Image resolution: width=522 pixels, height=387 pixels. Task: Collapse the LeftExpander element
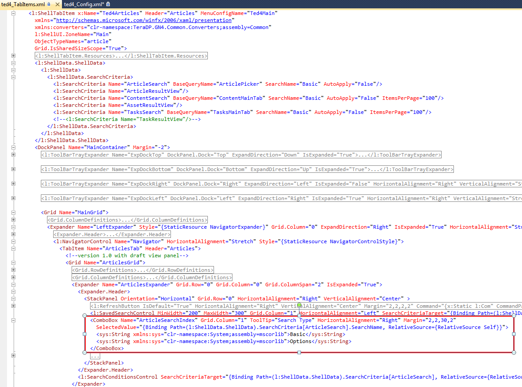13,227
